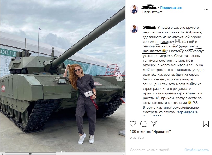This screenshot has height=155, width=212.
Task: Open the three-dot more options menu
Action: point(206,9)
